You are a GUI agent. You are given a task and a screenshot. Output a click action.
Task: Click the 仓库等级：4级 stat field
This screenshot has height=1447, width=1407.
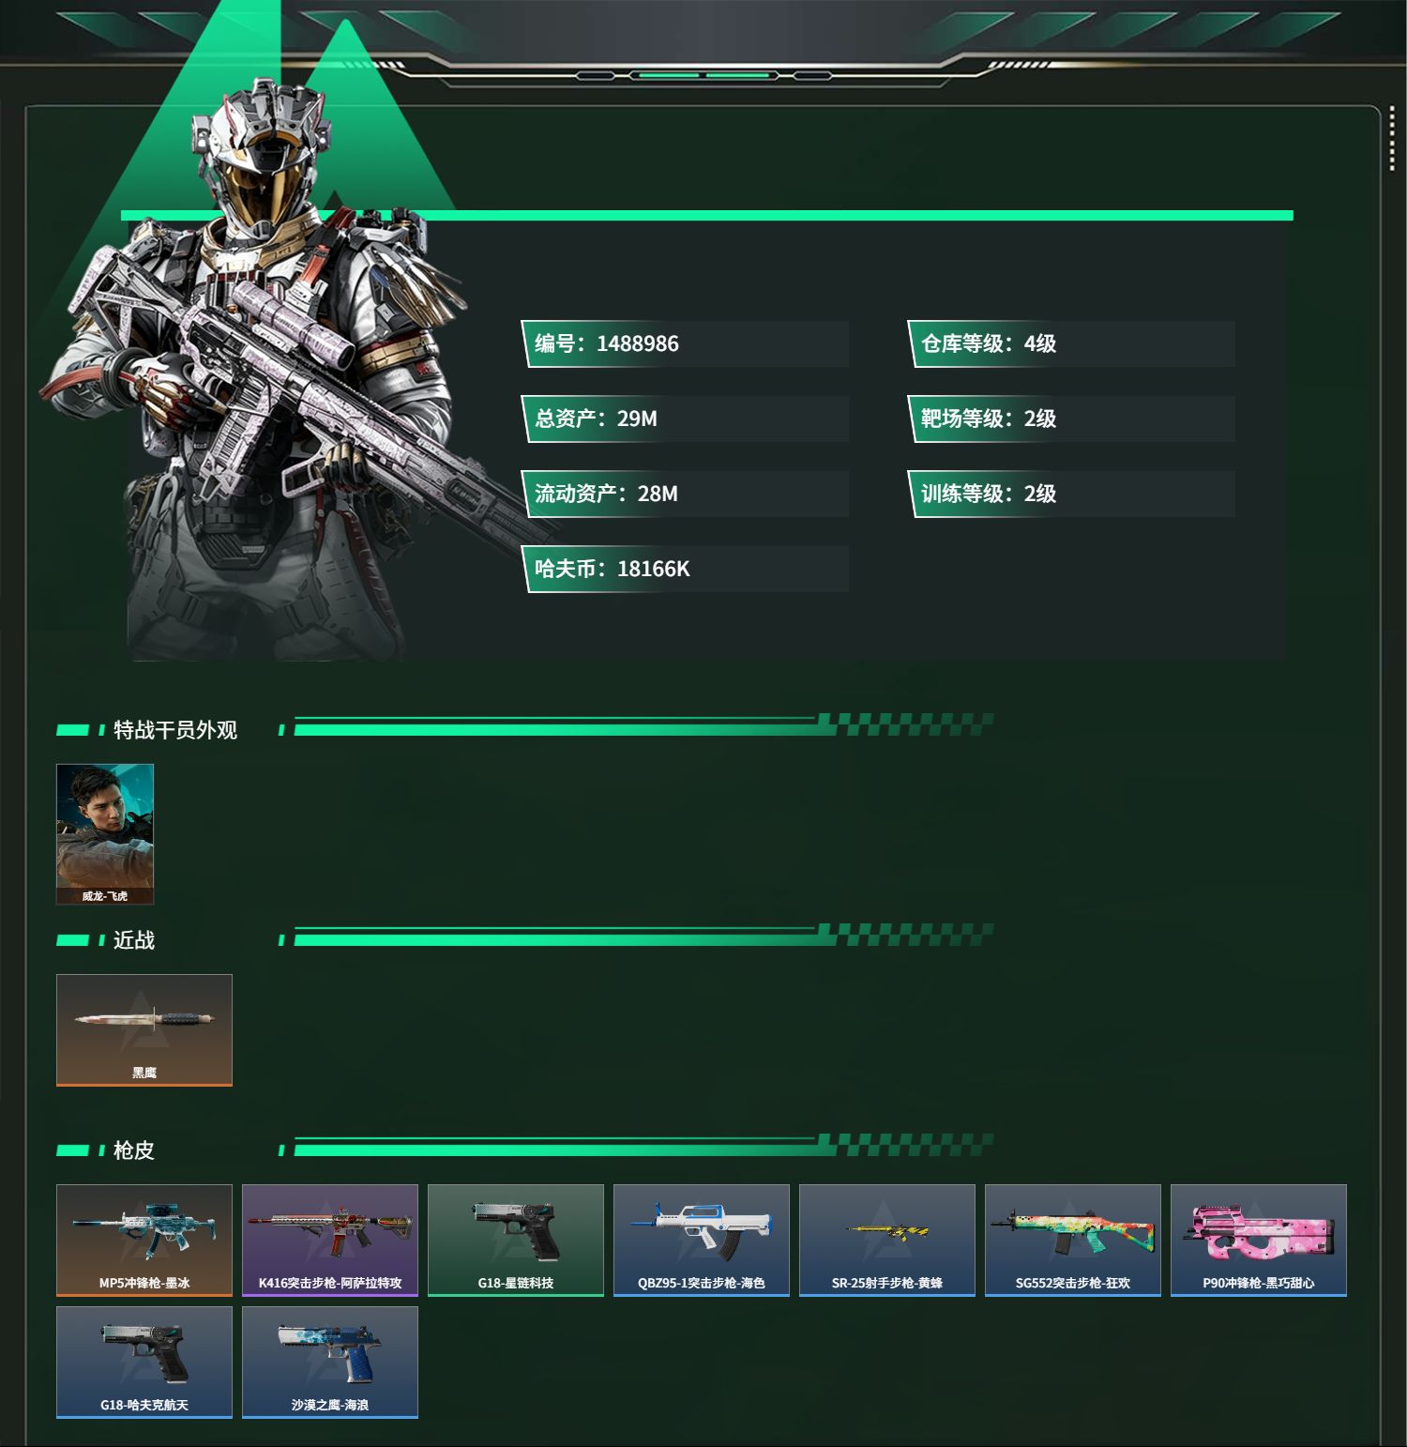tap(1071, 343)
